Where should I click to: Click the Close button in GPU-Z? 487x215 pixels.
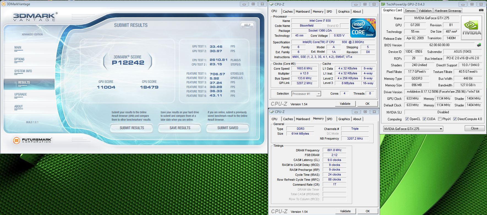point(475,128)
